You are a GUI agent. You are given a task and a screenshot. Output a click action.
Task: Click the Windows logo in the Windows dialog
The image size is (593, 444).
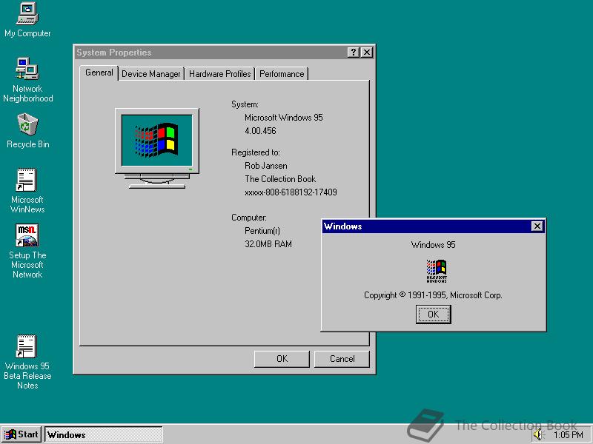[x=437, y=271]
